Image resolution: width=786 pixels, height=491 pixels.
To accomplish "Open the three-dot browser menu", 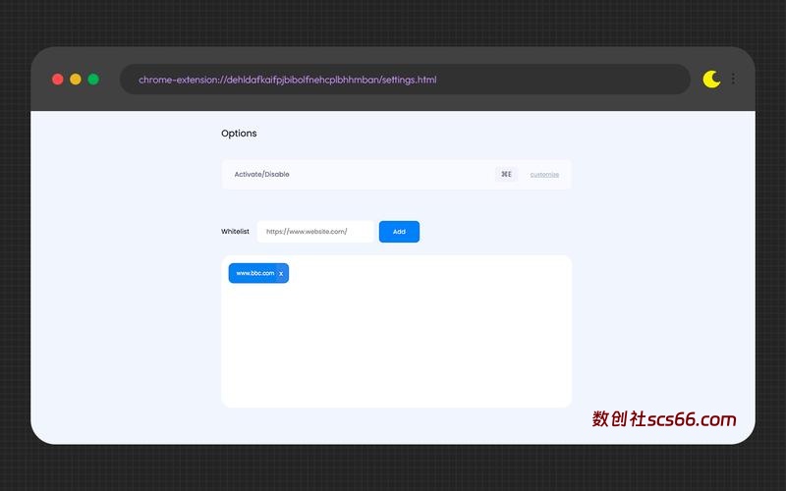I will (733, 79).
